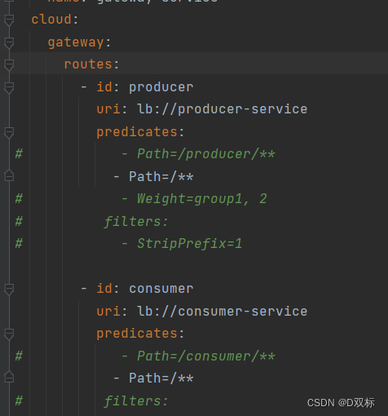This screenshot has width=388, height=416.
Task: Click 'predicates:' key under producer route
Action: click(x=140, y=132)
